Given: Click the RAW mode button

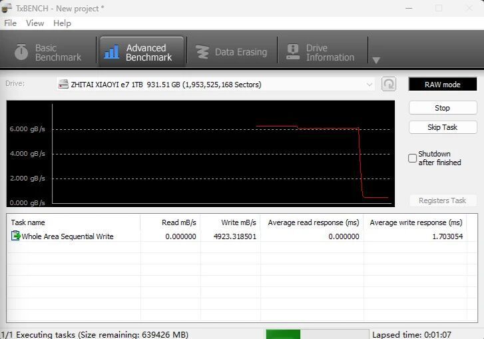Looking at the screenshot, I should tap(443, 85).
